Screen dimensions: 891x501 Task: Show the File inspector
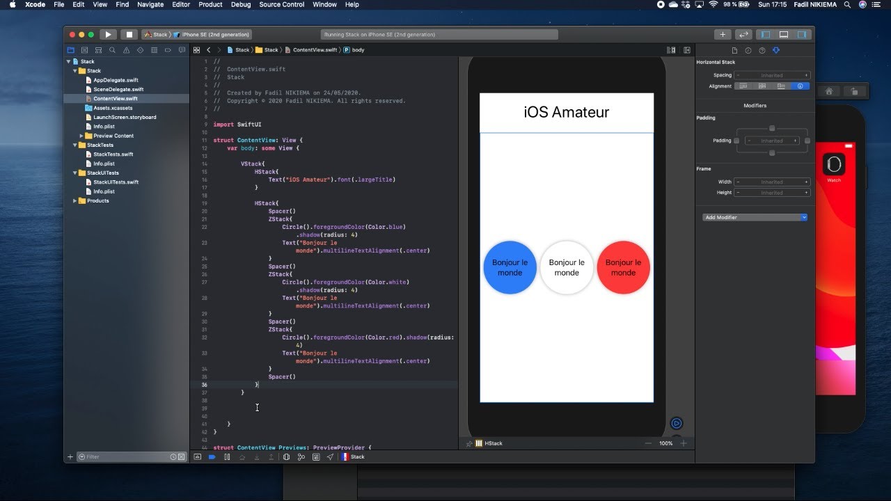click(x=734, y=50)
